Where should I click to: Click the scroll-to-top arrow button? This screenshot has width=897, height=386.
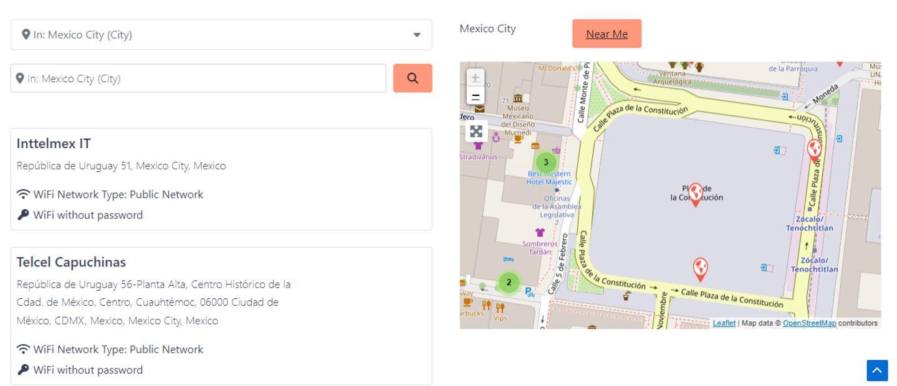coord(877,370)
